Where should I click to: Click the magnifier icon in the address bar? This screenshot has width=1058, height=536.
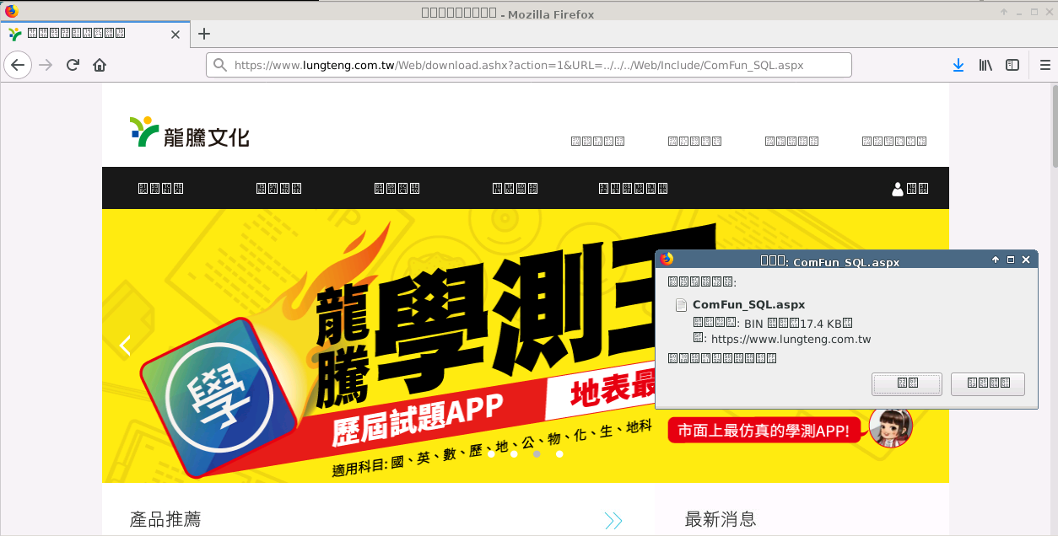[x=220, y=65]
